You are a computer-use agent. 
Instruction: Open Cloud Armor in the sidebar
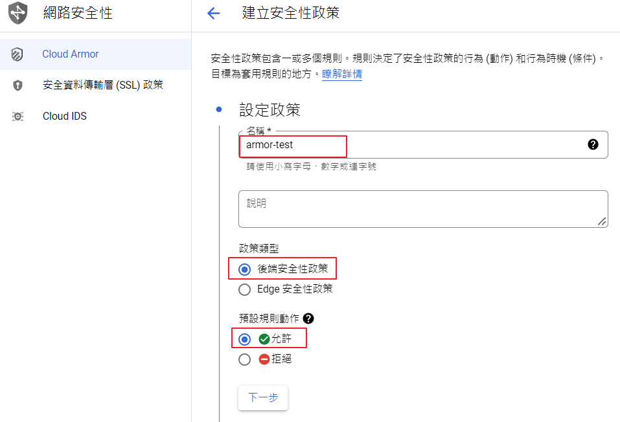click(71, 54)
